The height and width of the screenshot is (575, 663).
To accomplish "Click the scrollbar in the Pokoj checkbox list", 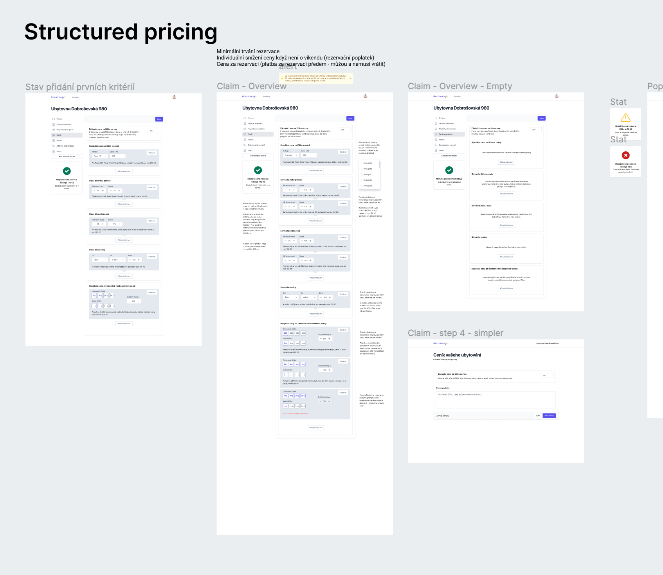I will click(x=380, y=165).
